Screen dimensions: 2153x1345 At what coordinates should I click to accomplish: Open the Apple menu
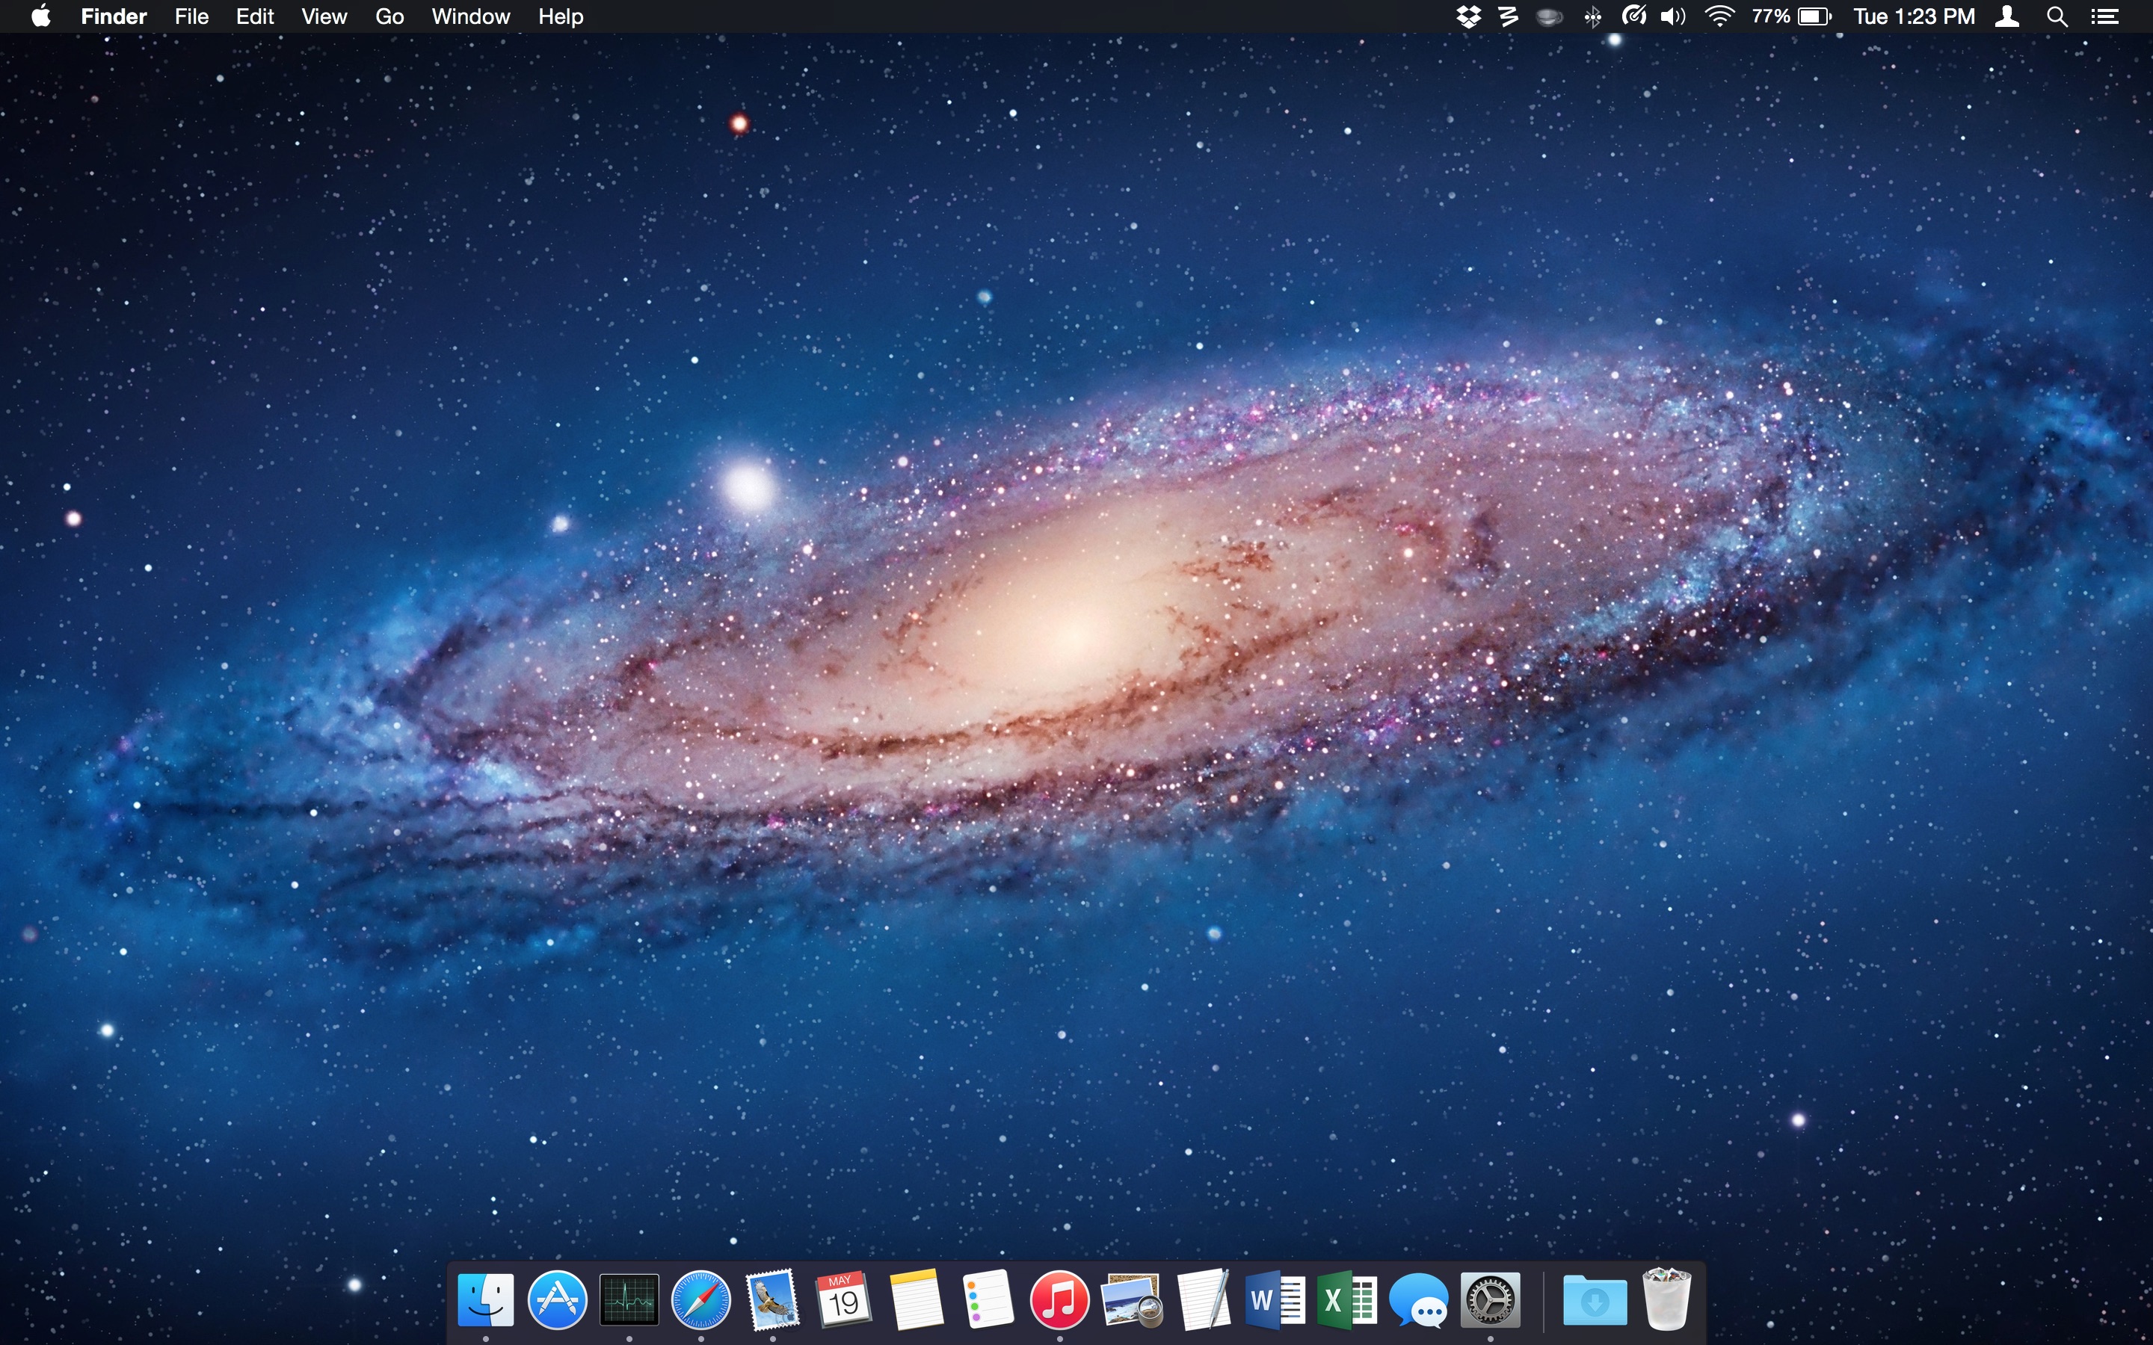click(40, 16)
